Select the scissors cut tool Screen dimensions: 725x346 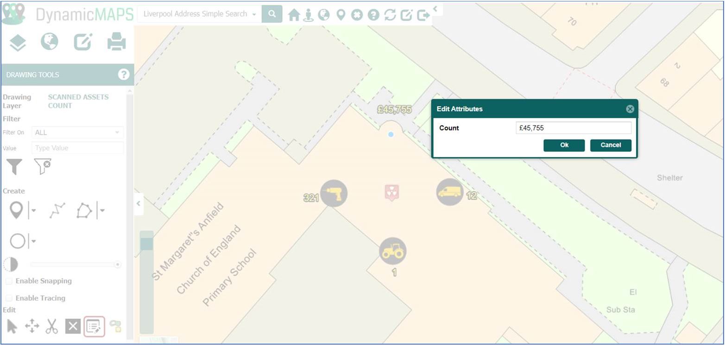52,327
